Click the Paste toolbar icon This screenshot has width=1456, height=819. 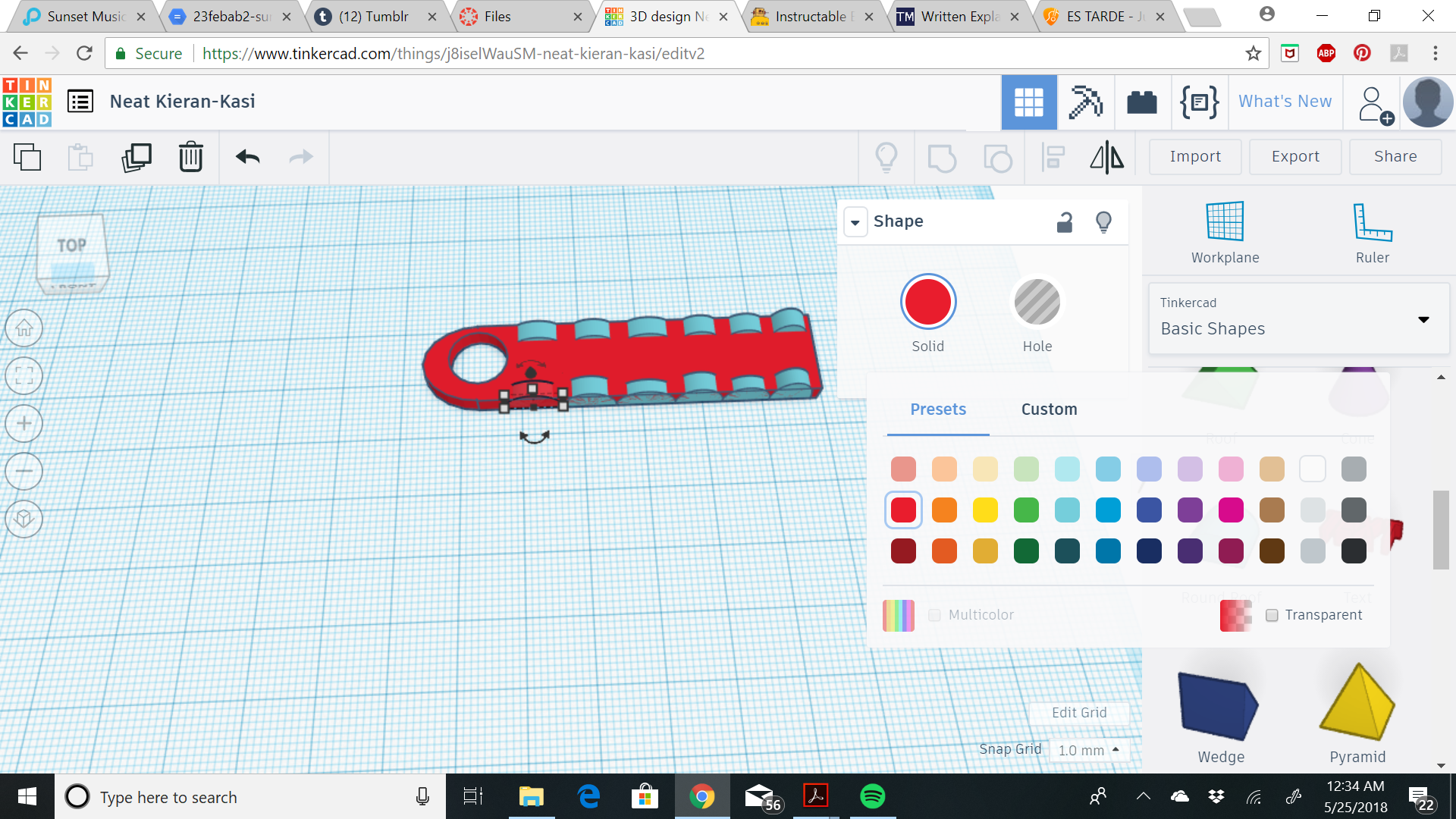(x=80, y=157)
